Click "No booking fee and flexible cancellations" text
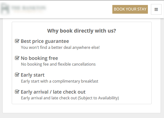This screenshot has height=118, width=164. 58,64
